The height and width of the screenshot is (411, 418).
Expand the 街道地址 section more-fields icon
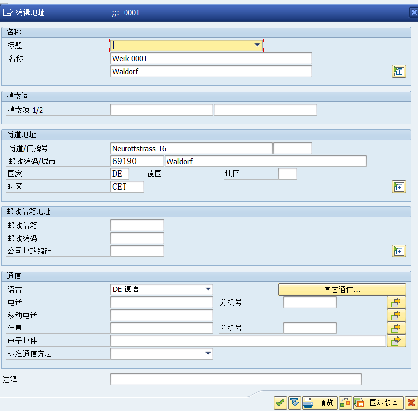pos(399,187)
